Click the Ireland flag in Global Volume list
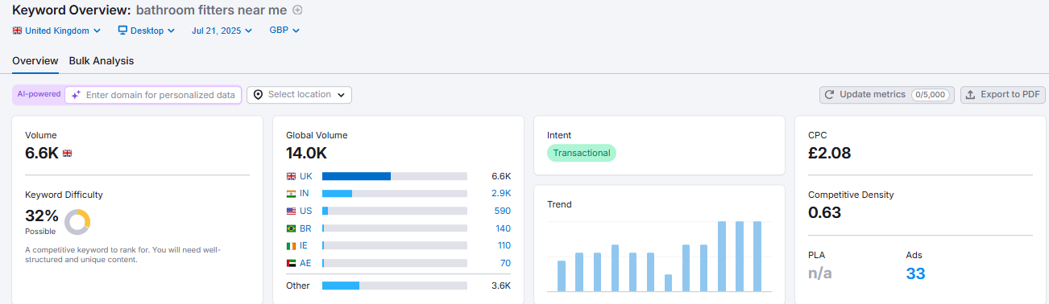Screen dimensions: 1049x304 tap(291, 245)
